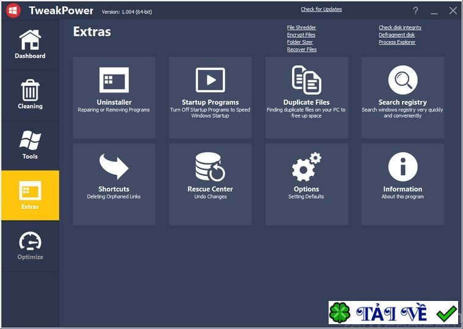Click the Search registry magnifier icon

click(403, 80)
